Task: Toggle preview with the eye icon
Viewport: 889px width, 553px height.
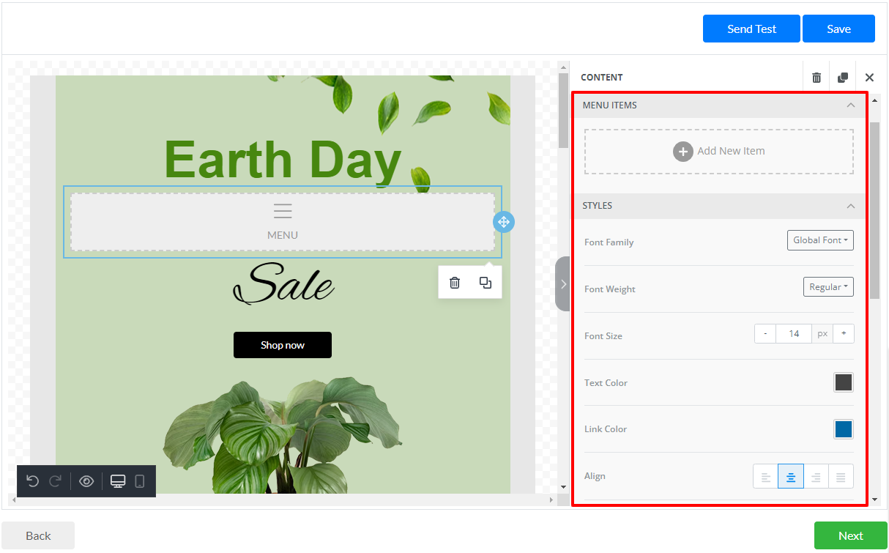Action: [86, 481]
